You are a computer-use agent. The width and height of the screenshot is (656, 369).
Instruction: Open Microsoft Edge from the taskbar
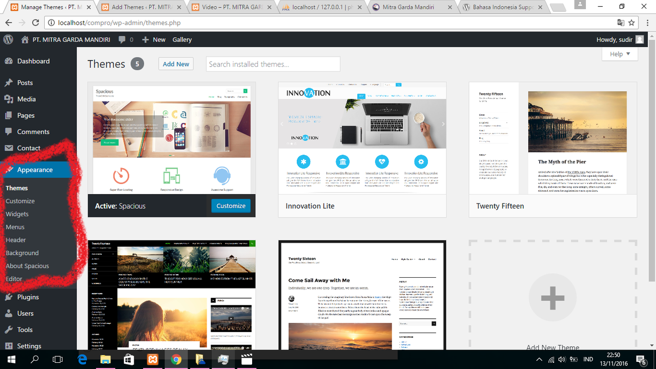pos(82,359)
